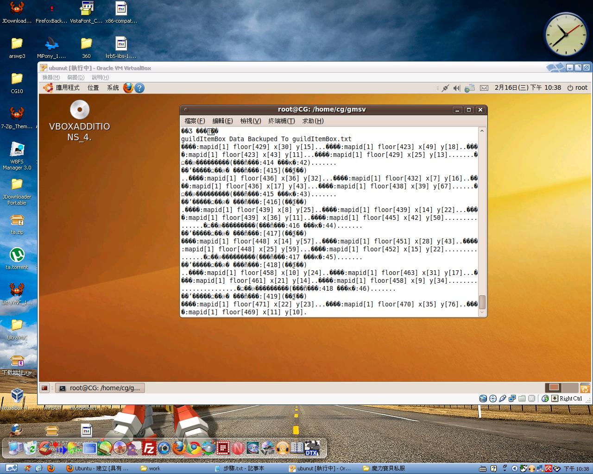Click the terminal vertical scrollbar handle
The image size is (593, 474).
pyautogui.click(x=482, y=302)
